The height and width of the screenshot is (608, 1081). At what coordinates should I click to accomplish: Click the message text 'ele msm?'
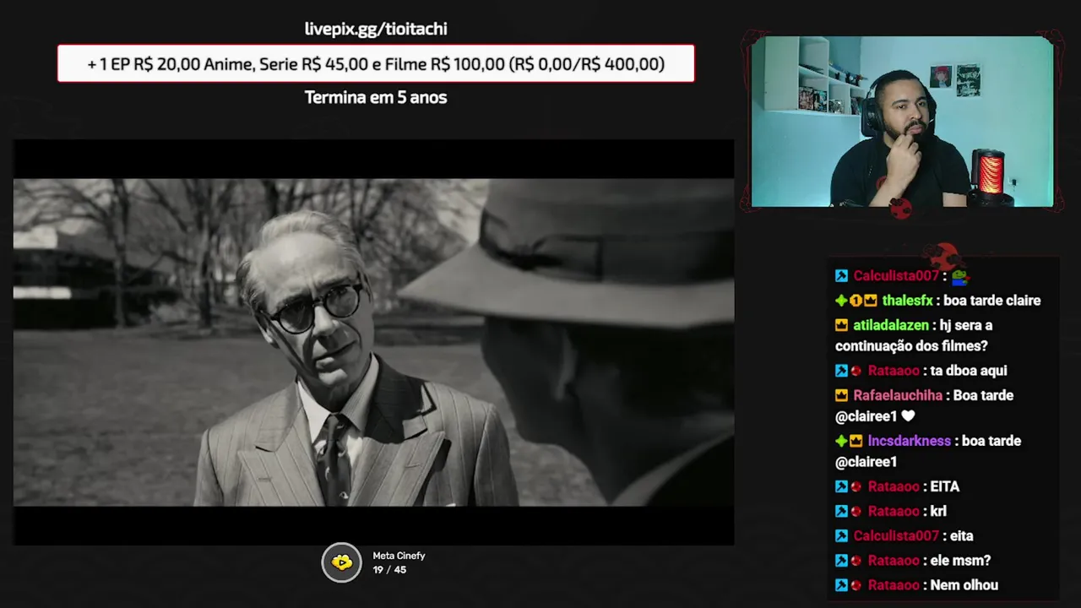(x=960, y=561)
